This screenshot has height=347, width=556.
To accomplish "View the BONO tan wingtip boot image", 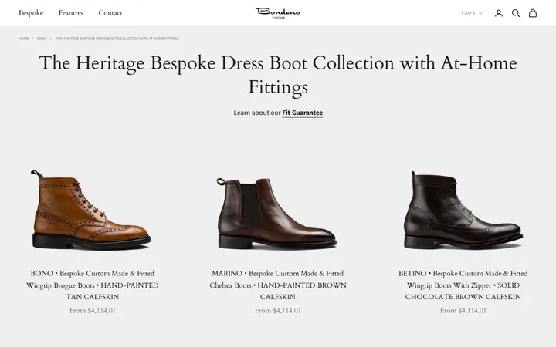I will [x=92, y=210].
